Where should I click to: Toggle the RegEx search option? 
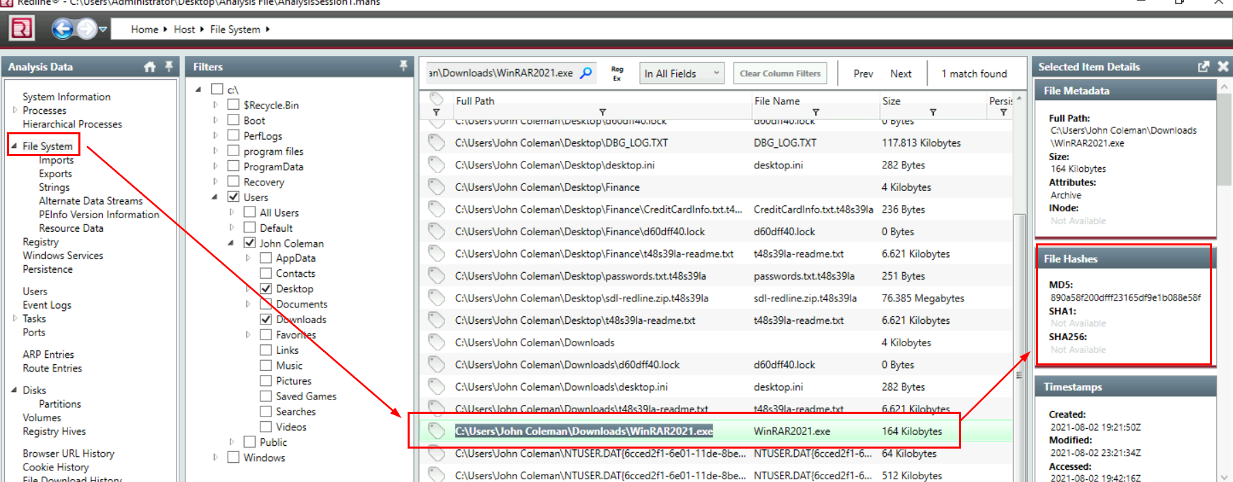(617, 74)
